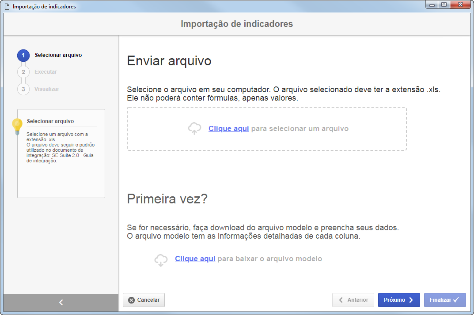Click the 'Enviar arquivo' heading
The image size is (474, 315).
coord(169,61)
